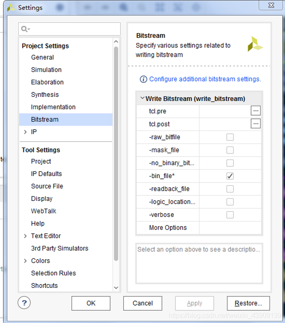Select IP Defaults tool setting

pyautogui.click(x=46, y=174)
